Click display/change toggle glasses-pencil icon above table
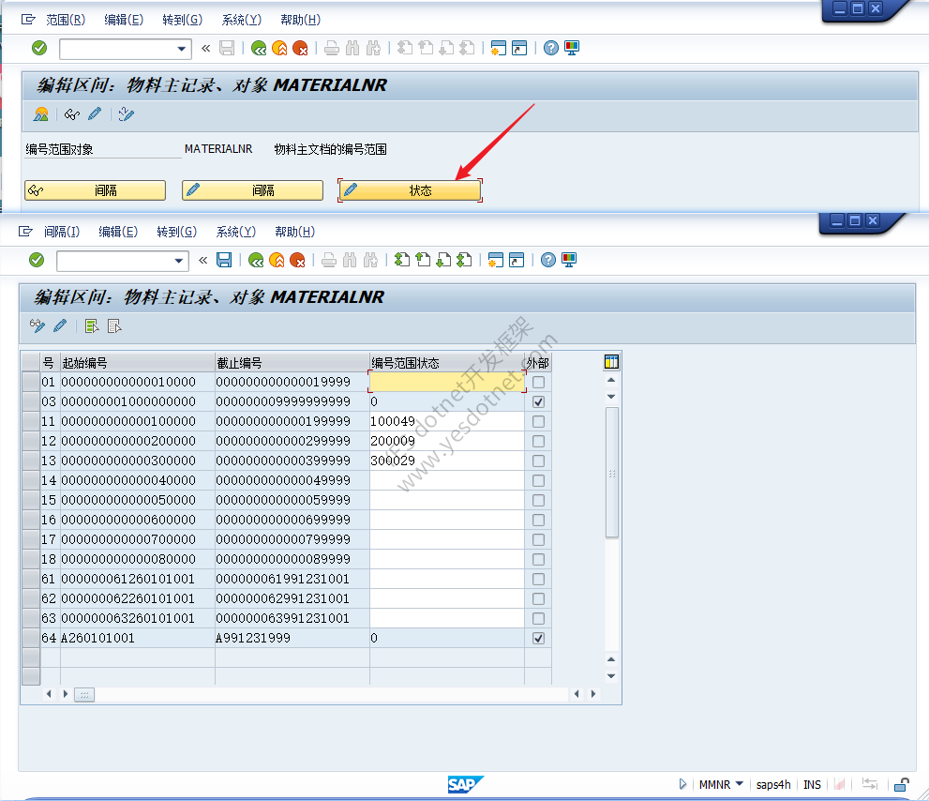Image resolution: width=929 pixels, height=801 pixels. [37, 325]
